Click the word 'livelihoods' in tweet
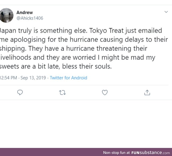The height and width of the screenshot is (156, 172). click(x=16, y=57)
